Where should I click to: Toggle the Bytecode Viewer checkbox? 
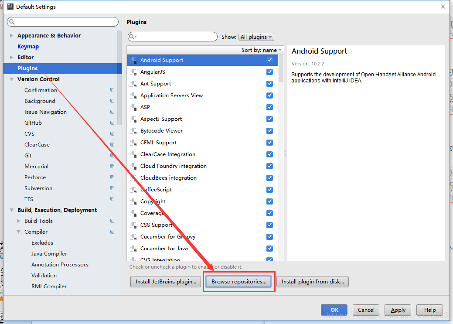(x=269, y=131)
